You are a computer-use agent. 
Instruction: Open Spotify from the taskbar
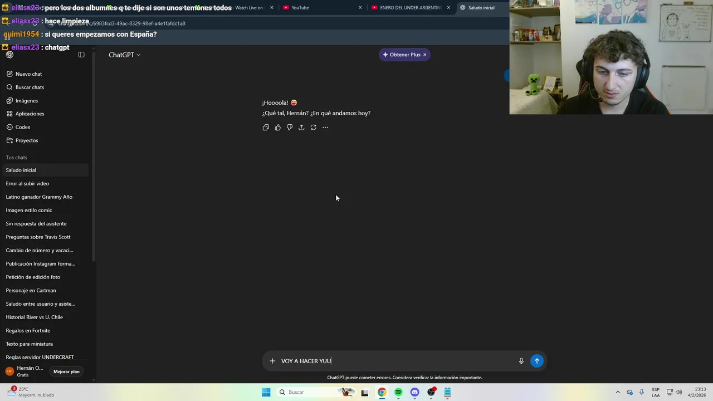(x=398, y=392)
